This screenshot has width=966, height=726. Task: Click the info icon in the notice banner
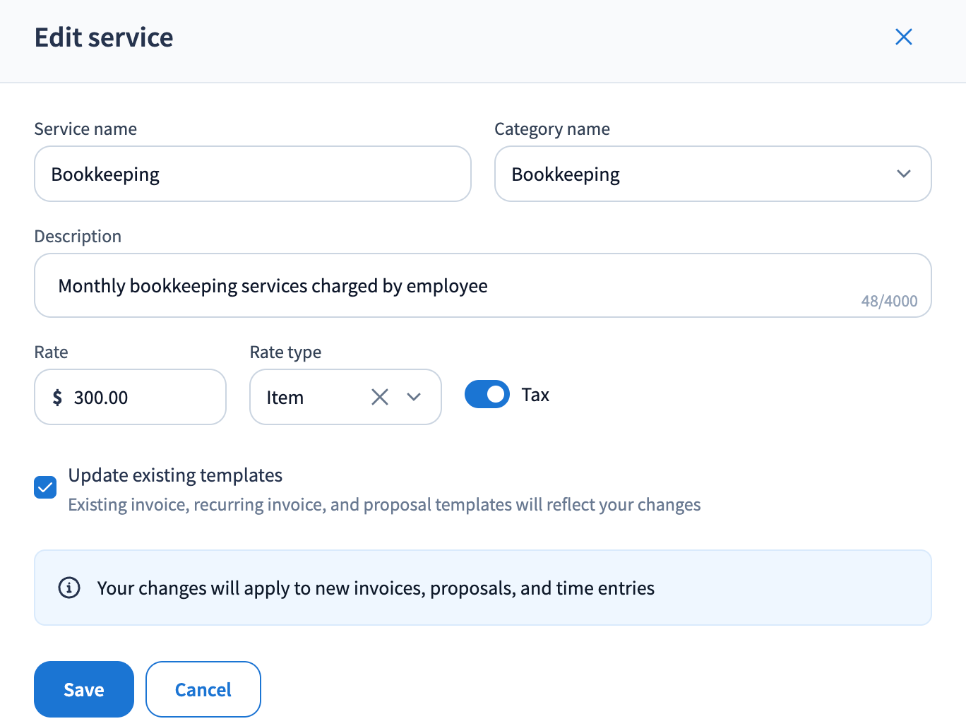pyautogui.click(x=69, y=588)
